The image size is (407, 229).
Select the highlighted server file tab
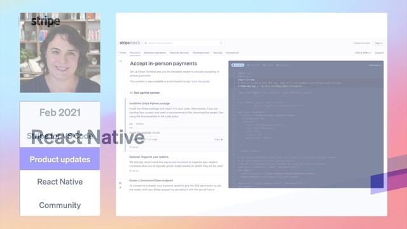(238, 65)
